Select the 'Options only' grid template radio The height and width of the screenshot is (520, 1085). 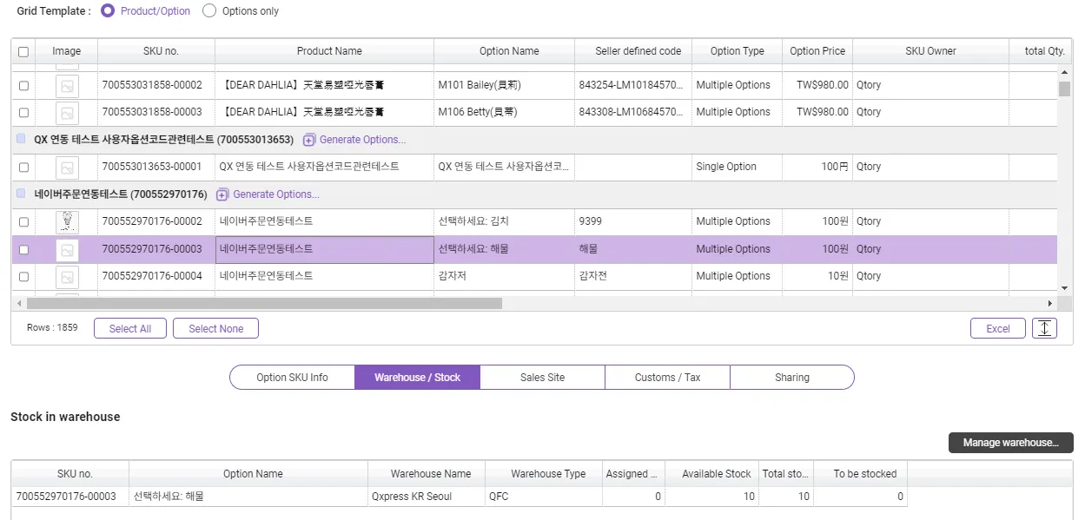(x=209, y=11)
